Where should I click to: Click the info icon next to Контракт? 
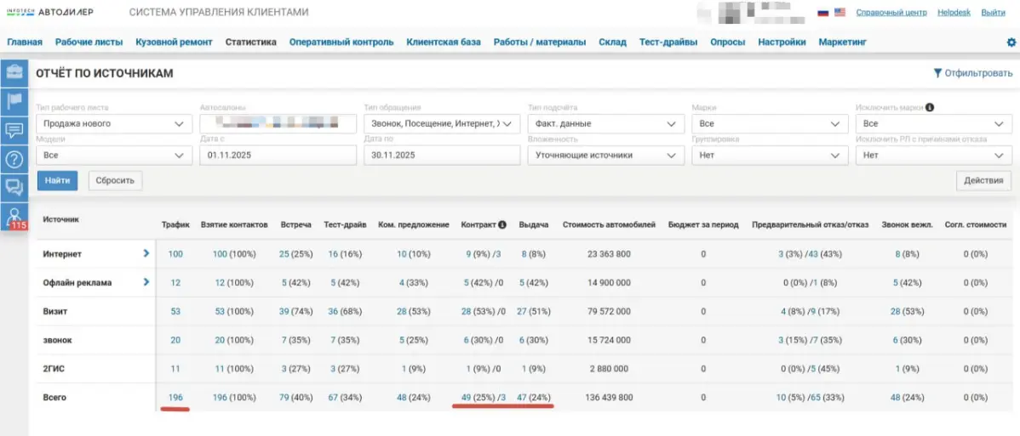click(501, 225)
